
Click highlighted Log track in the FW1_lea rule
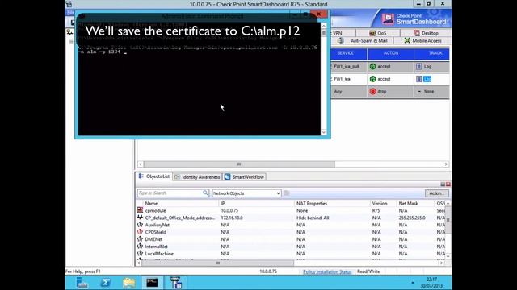tap(427, 79)
